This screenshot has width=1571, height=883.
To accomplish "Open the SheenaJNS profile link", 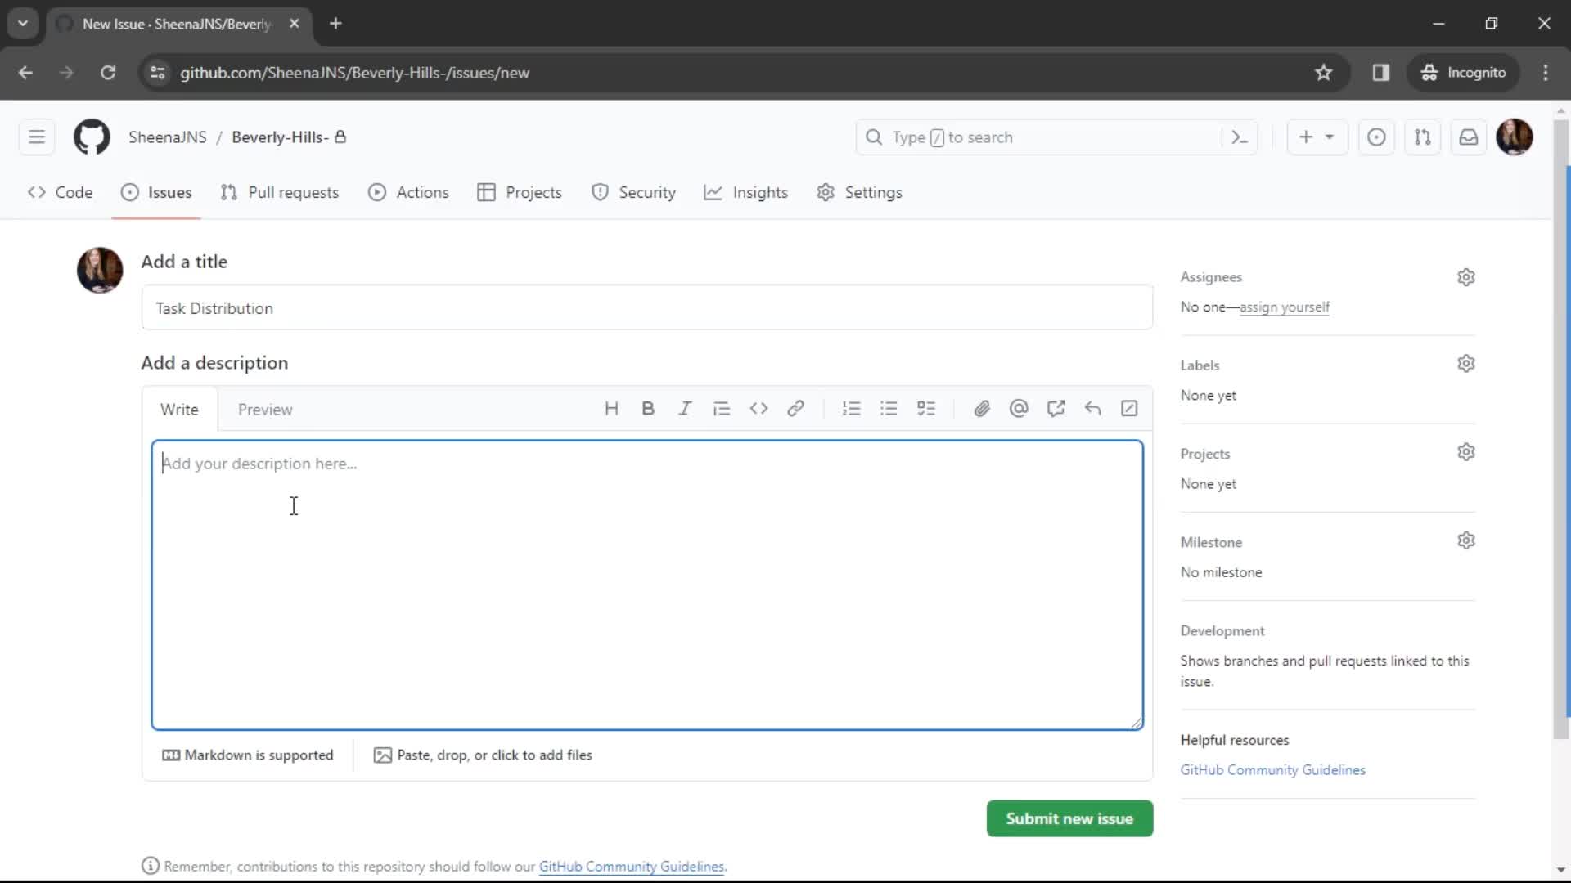I will (168, 137).
